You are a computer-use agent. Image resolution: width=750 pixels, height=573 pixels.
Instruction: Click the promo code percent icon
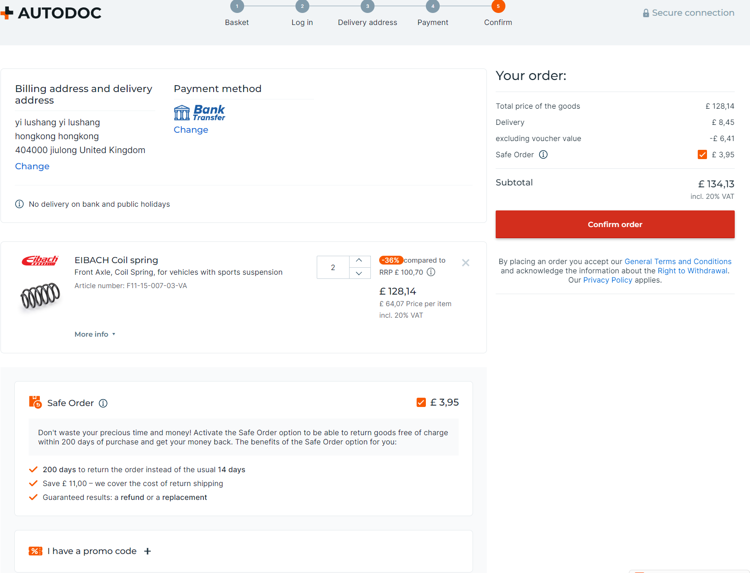35,551
